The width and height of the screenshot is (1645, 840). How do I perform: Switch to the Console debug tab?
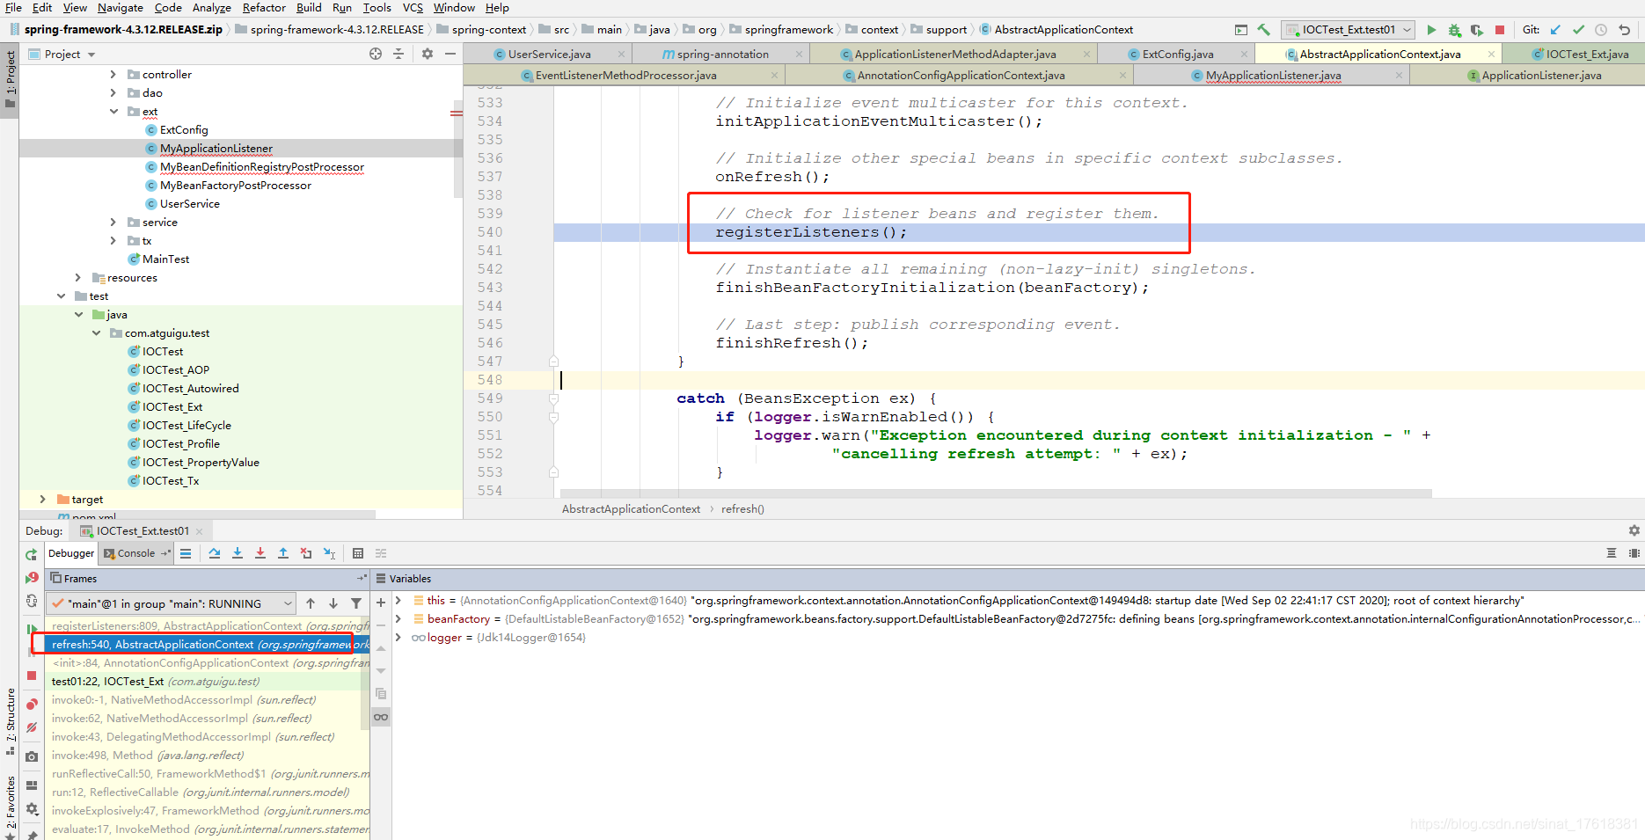click(136, 553)
